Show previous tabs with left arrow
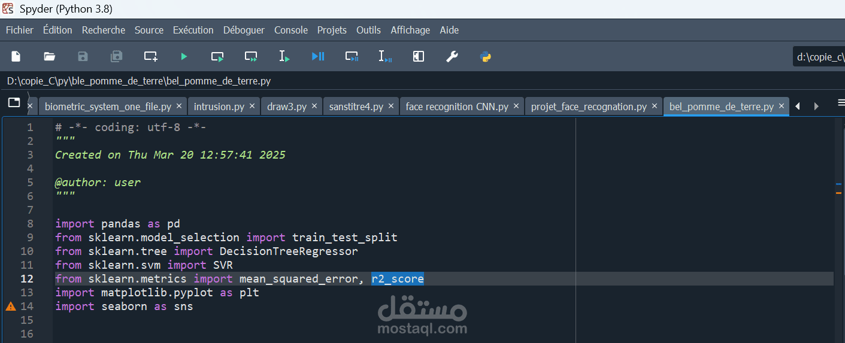 797,107
